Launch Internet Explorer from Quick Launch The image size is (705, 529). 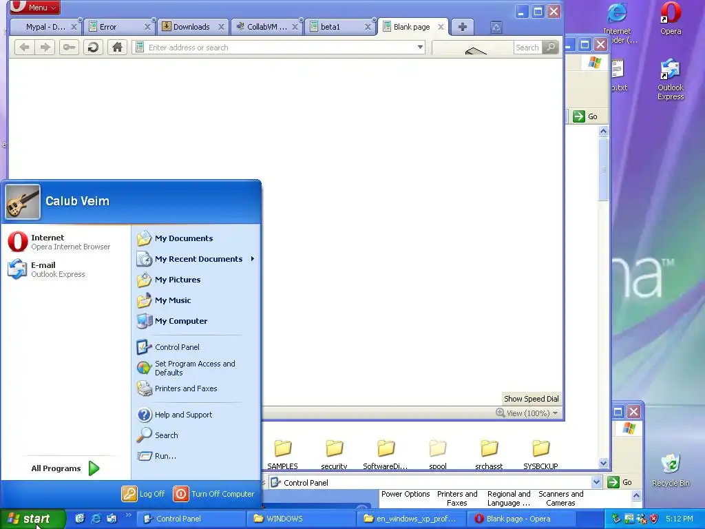96,519
